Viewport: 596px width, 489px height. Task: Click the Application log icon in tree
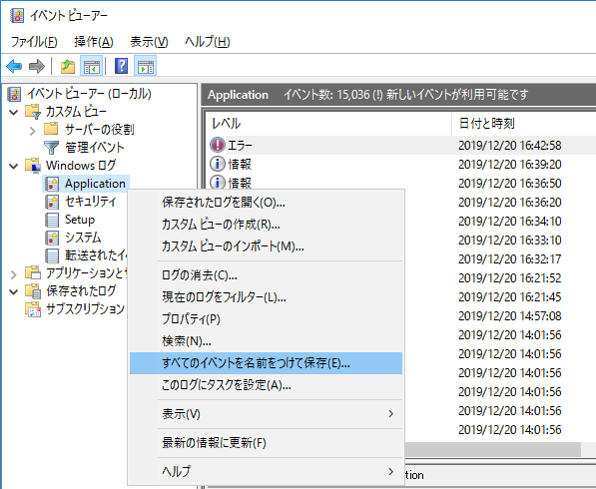pos(52,184)
